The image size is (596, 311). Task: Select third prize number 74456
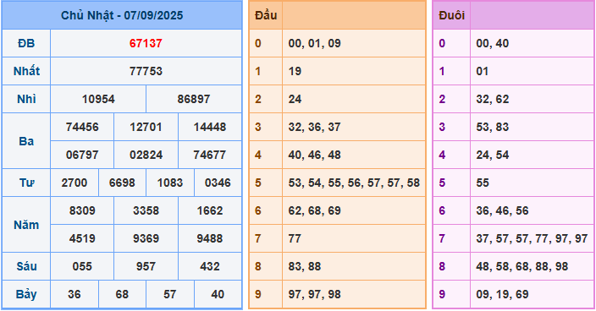click(x=82, y=127)
